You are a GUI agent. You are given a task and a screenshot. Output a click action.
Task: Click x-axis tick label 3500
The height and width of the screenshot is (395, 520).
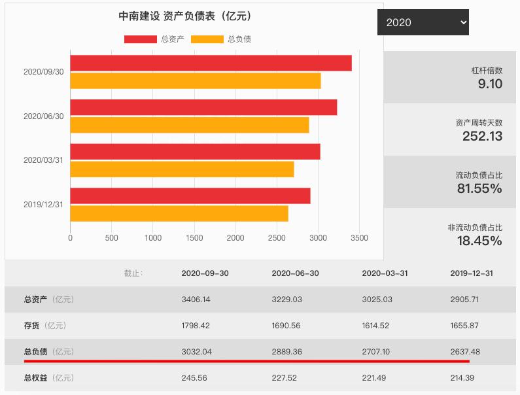[360, 238]
